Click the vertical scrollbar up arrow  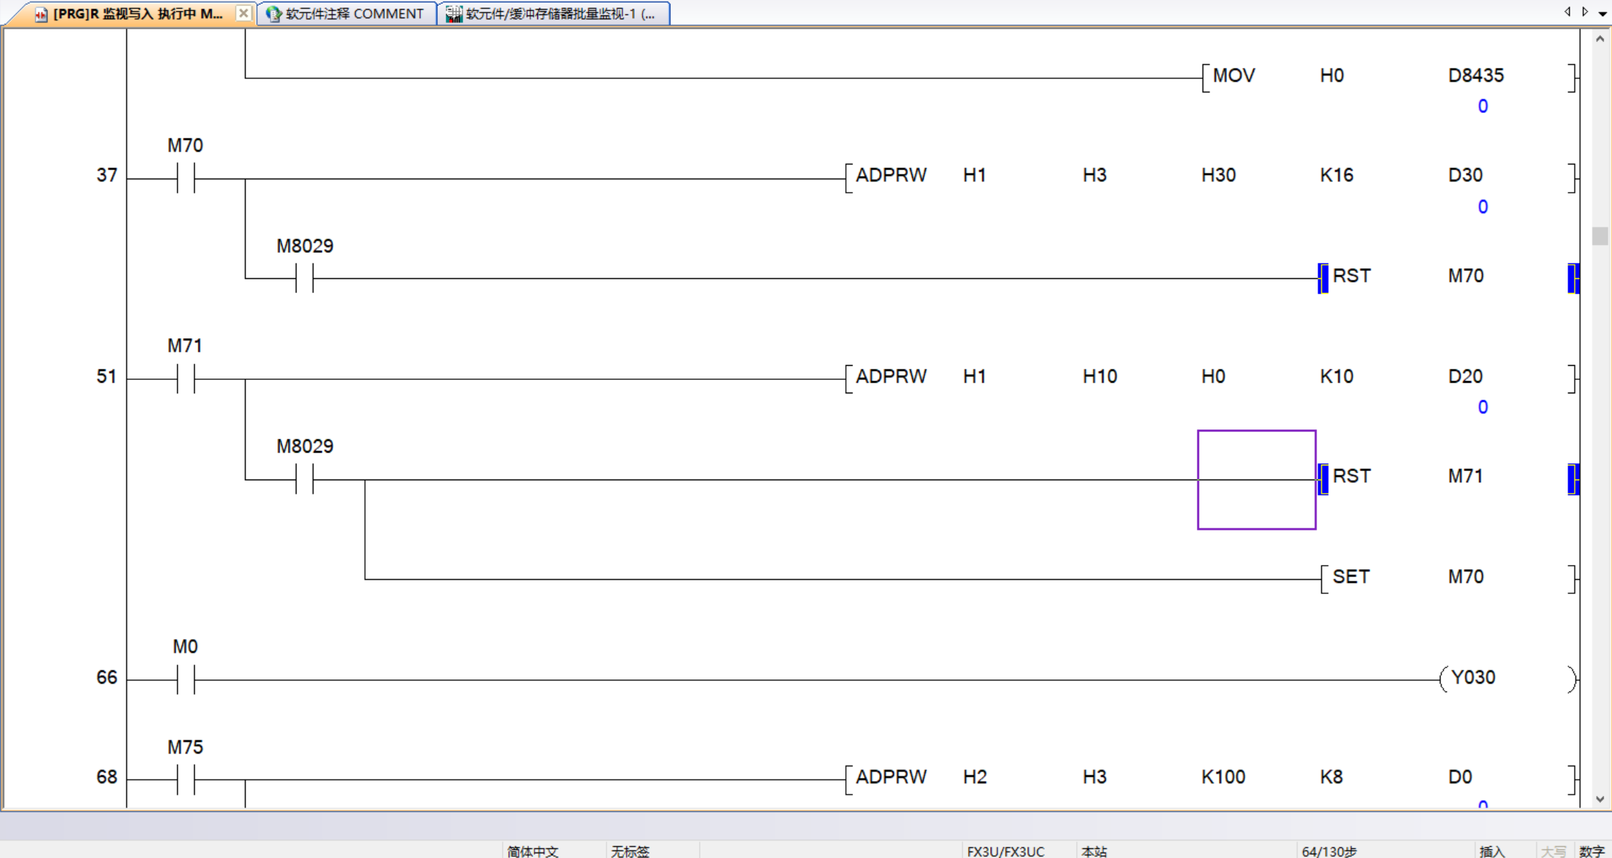coord(1599,40)
